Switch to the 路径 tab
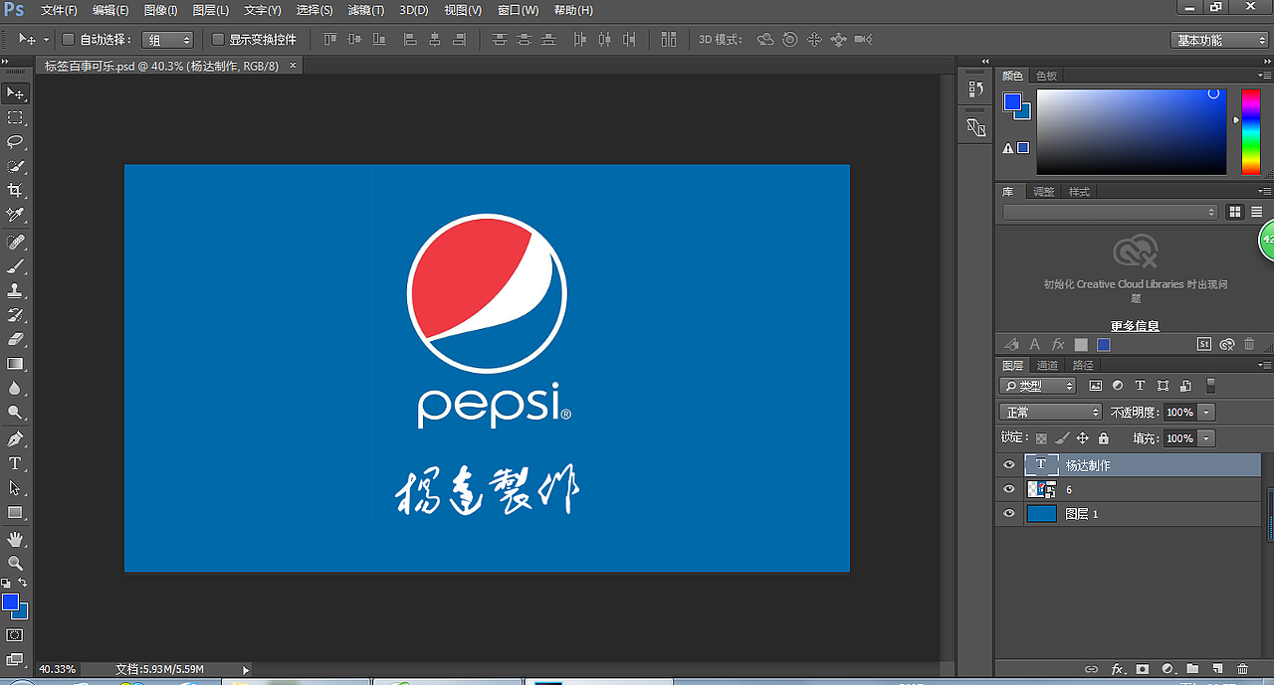 tap(1083, 365)
